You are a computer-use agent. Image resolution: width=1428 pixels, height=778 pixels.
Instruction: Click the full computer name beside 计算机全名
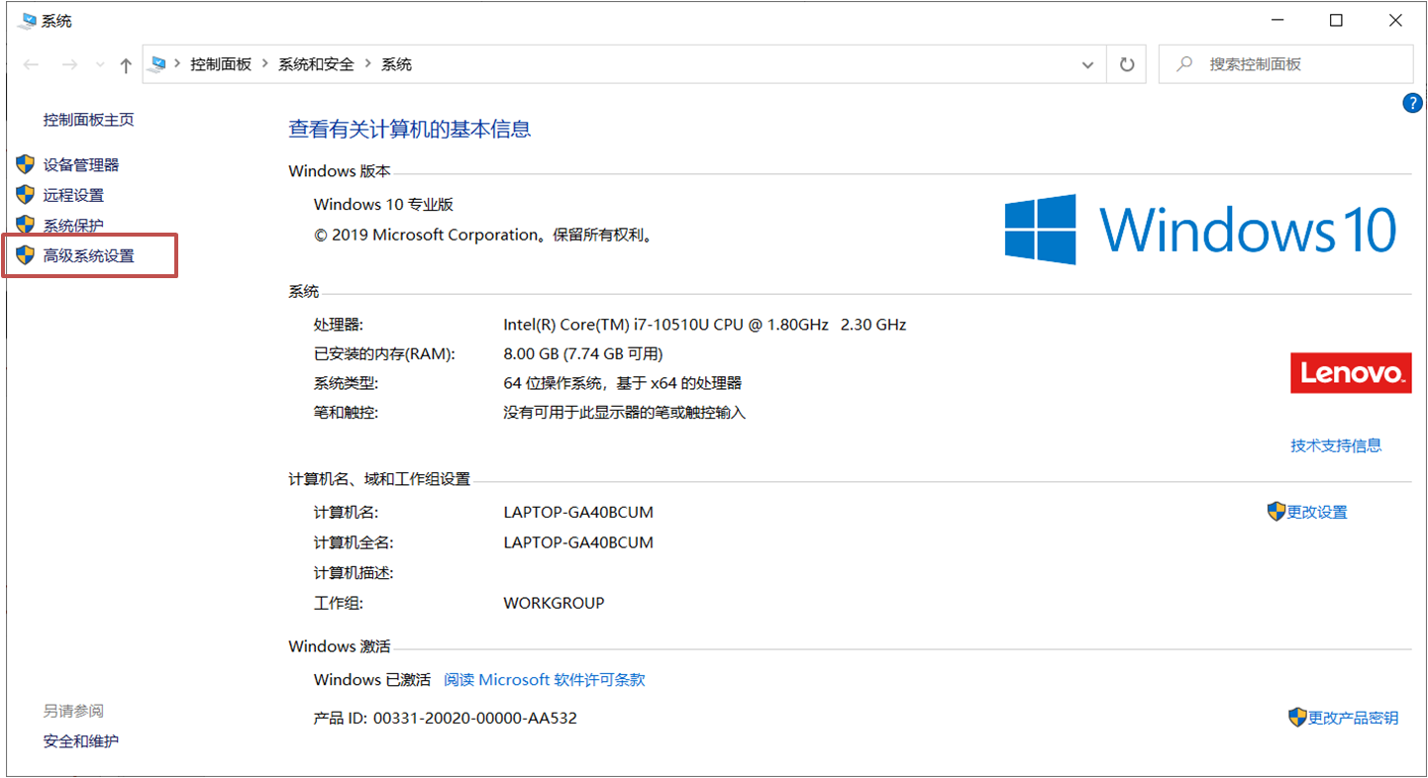click(x=578, y=543)
